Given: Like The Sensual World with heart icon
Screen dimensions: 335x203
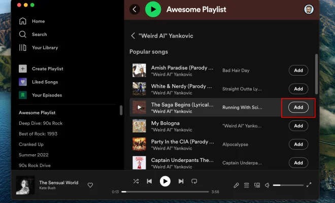Looking at the screenshot, I should pyautogui.click(x=90, y=185).
